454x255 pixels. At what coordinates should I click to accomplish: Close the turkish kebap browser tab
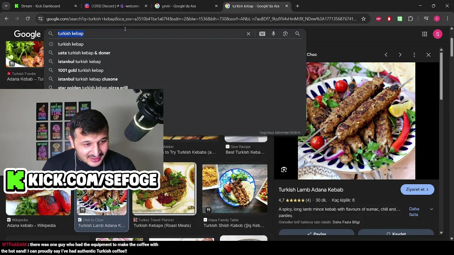pos(287,6)
